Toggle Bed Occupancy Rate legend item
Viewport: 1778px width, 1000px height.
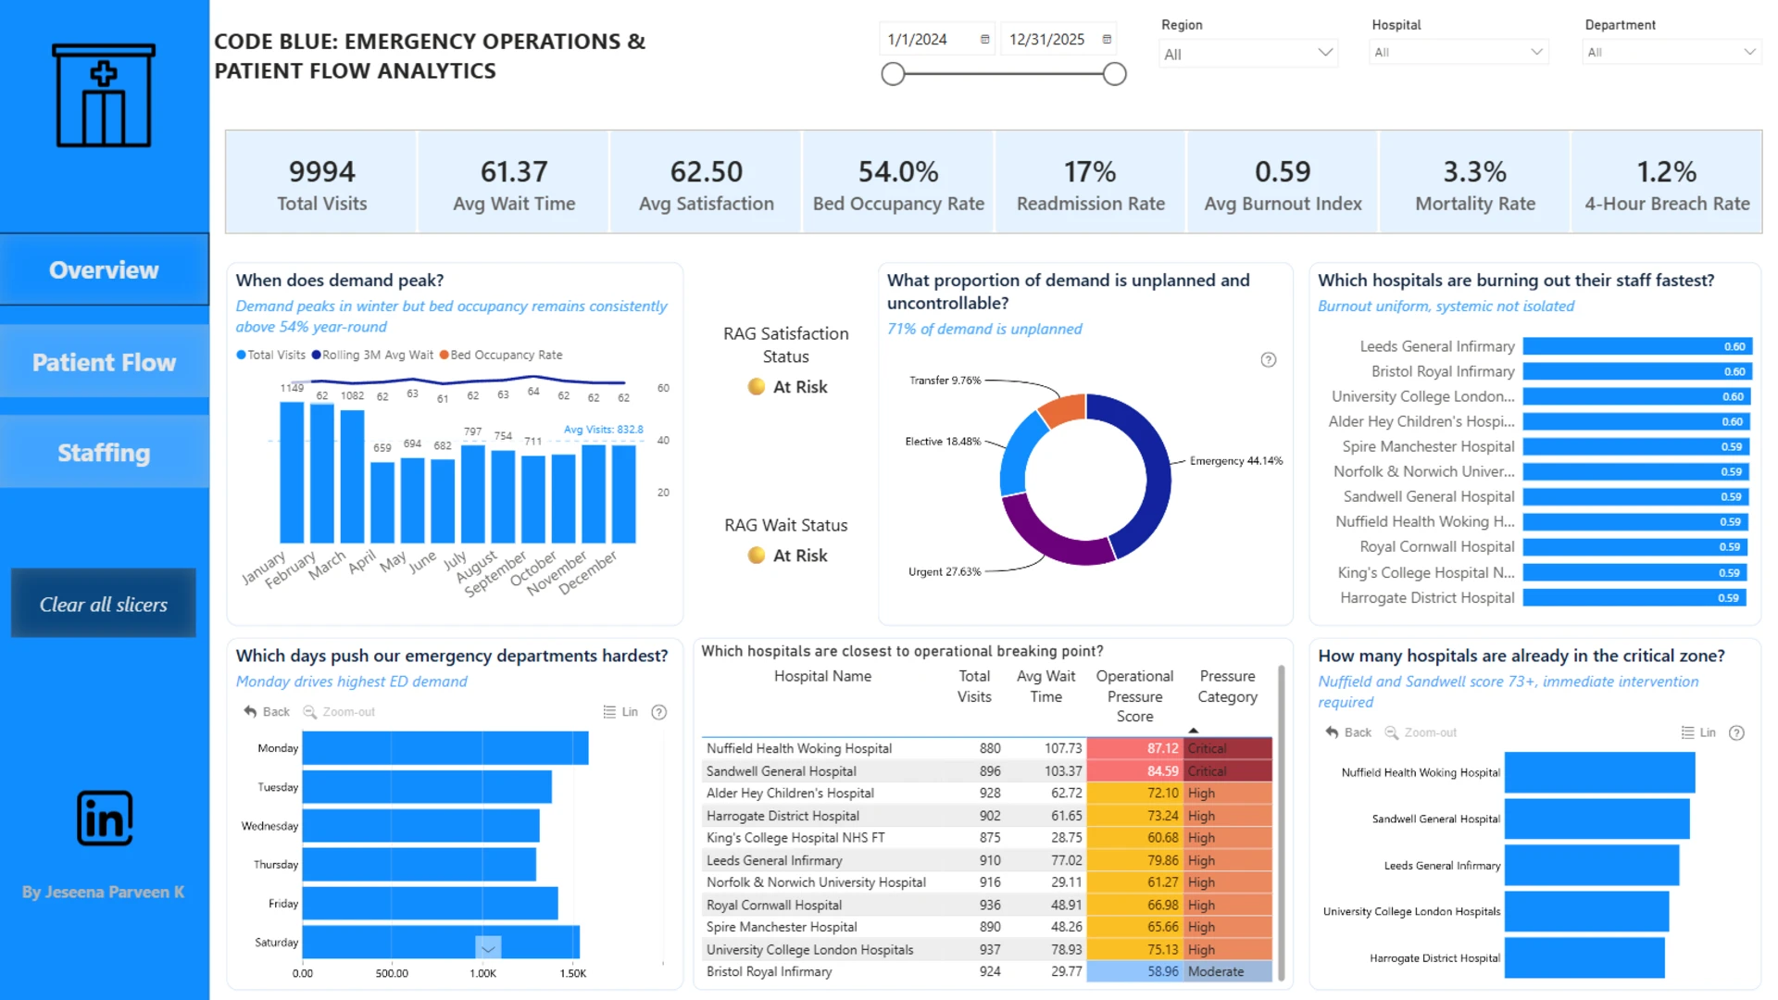click(501, 355)
